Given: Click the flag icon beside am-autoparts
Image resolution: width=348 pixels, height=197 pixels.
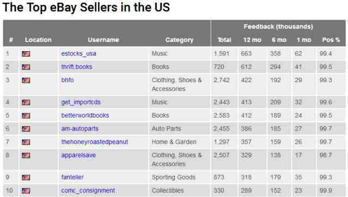Looking at the screenshot, I should coord(26,129).
